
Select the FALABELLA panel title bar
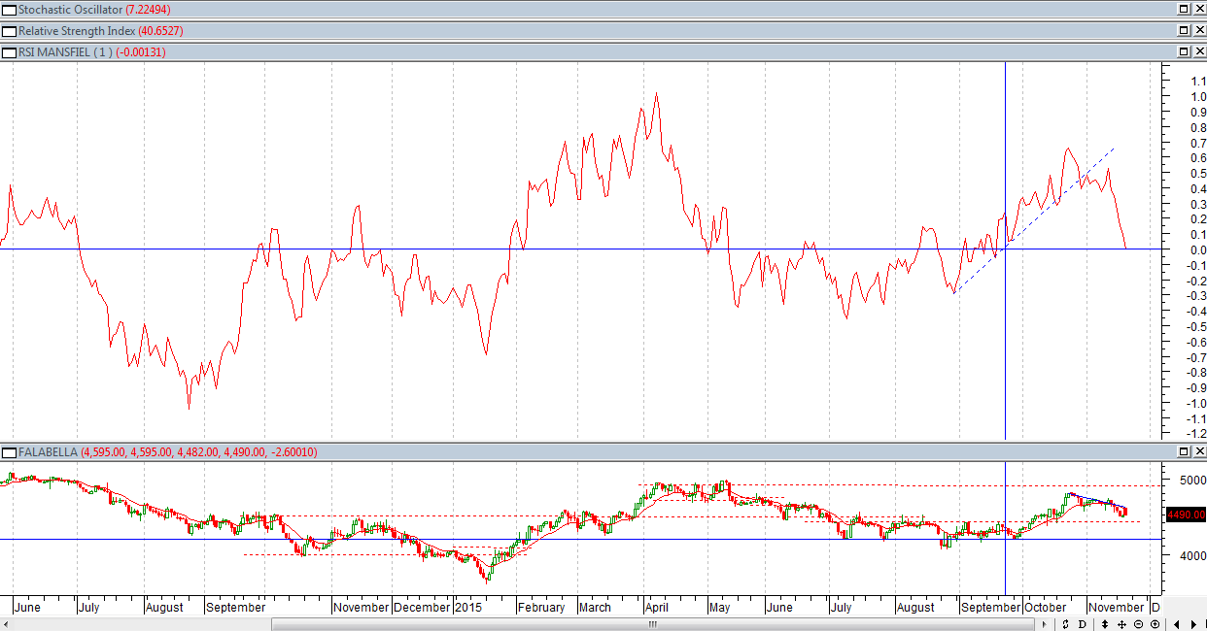pos(680,452)
